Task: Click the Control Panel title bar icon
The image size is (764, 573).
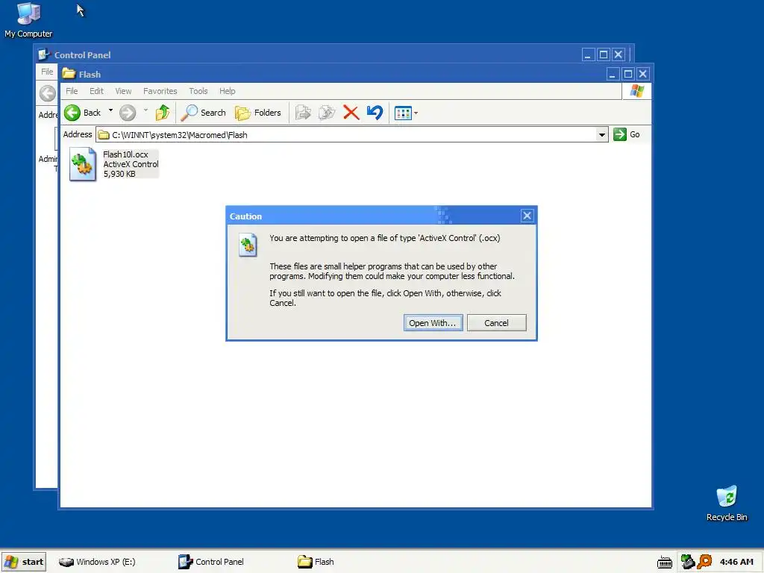Action: pos(44,54)
